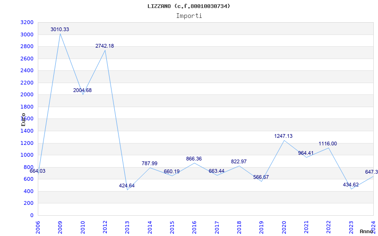The width and height of the screenshot is (378, 236).
Task: Click the 1400 y-axis tick label
Action: (x=27, y=131)
